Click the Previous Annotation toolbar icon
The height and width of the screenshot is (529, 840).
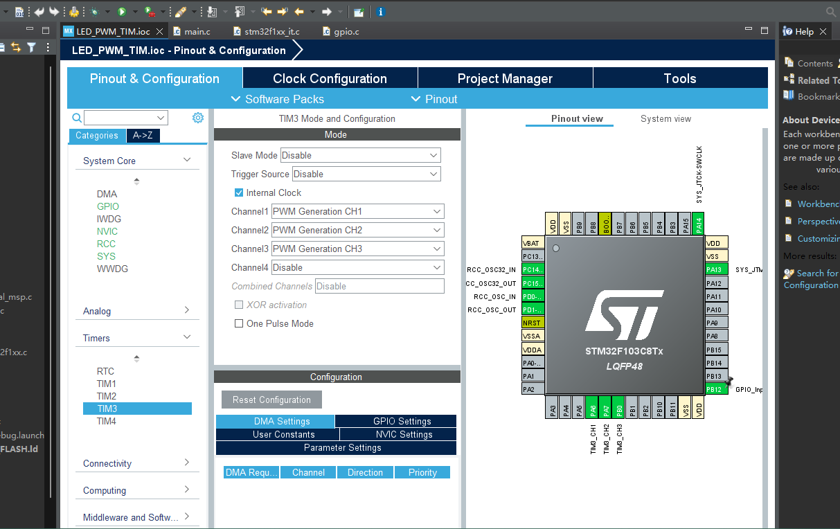(x=240, y=12)
